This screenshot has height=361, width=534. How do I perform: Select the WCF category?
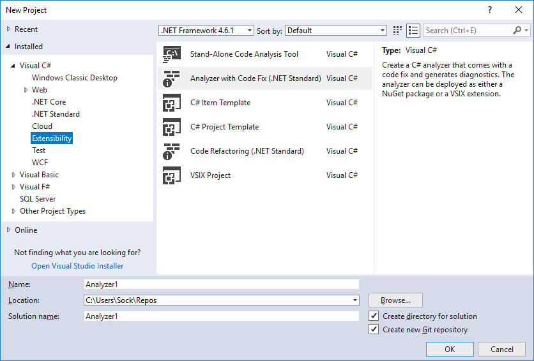pyautogui.click(x=40, y=163)
